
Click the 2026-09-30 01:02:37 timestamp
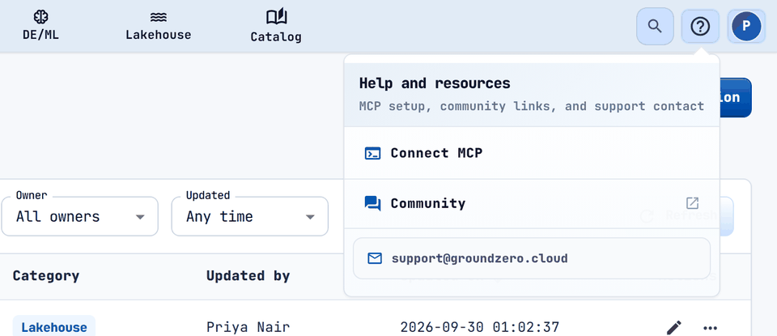[480, 327]
